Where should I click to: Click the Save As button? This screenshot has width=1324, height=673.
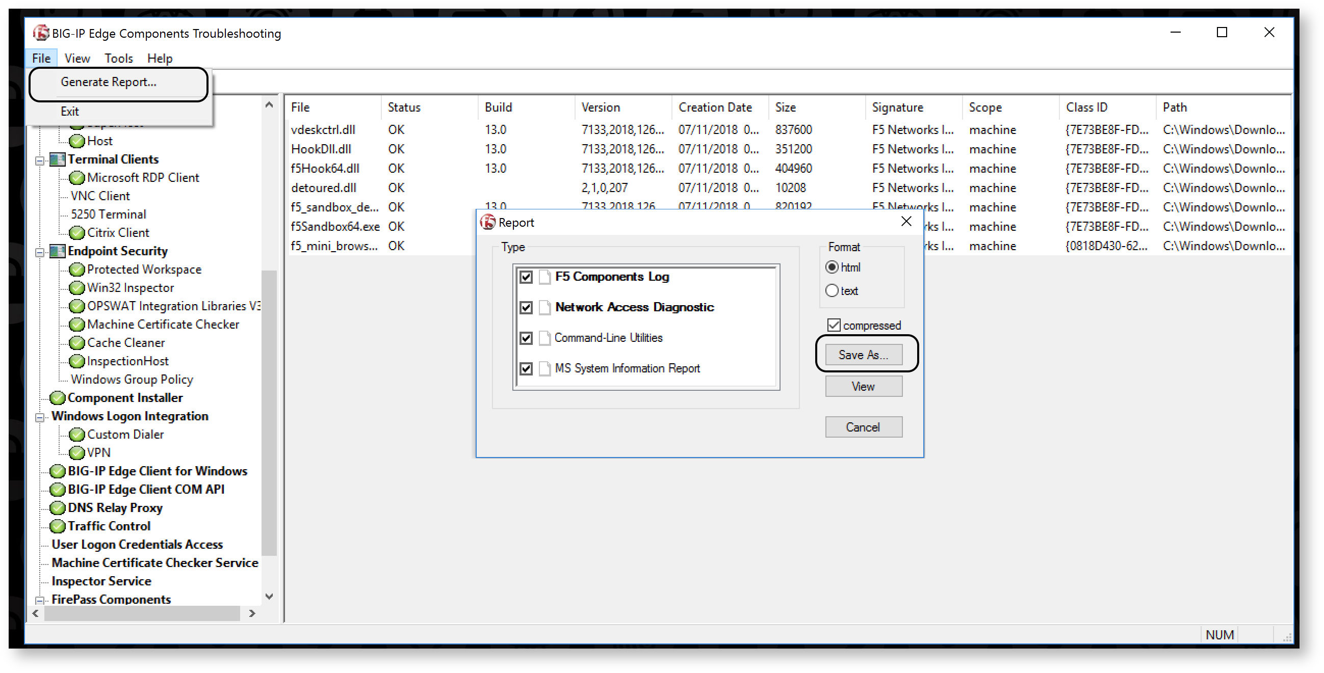(864, 355)
